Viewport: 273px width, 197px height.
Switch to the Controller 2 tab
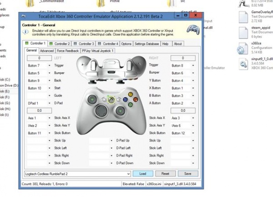(60, 44)
